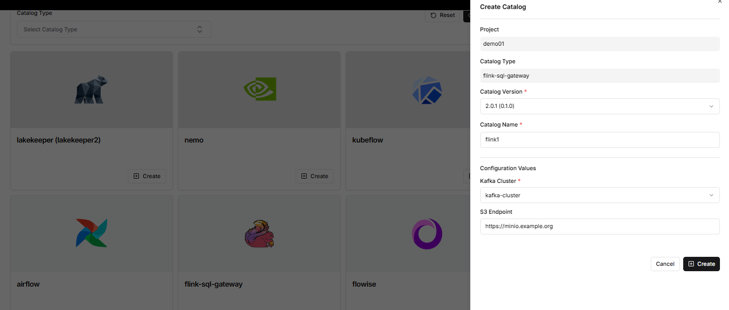The height and width of the screenshot is (310, 729).
Task: Cancel the Create Catalog dialog
Action: (x=665, y=264)
